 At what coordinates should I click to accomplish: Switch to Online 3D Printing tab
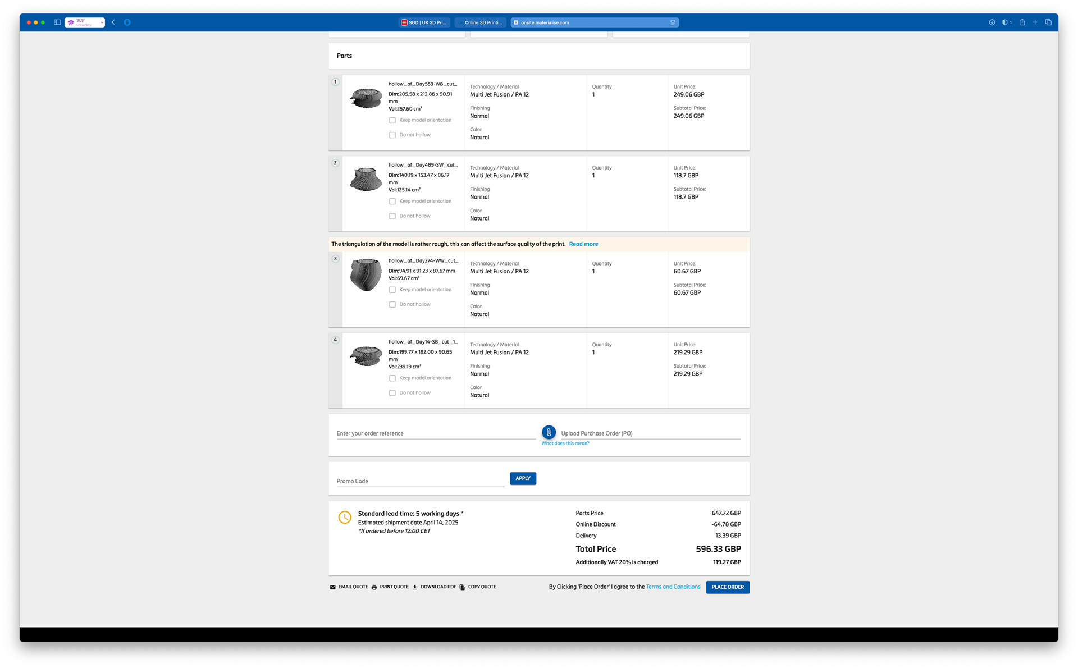(x=480, y=22)
